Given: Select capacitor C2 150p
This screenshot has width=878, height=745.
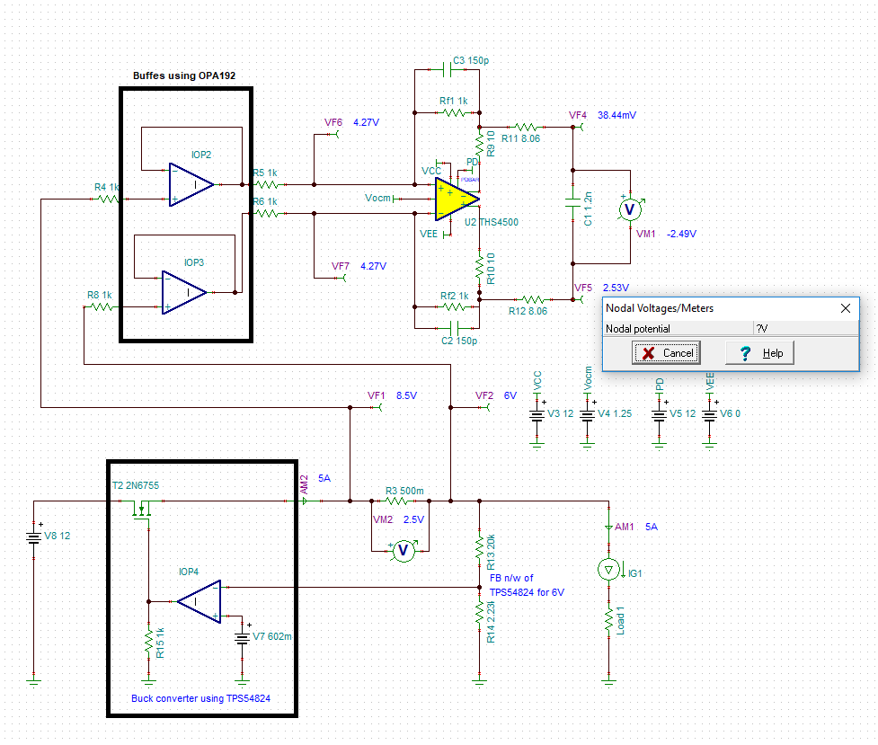Looking at the screenshot, I should click(454, 326).
